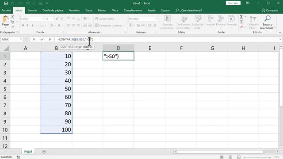Switch to Page Break Preview in status bar

(239, 157)
